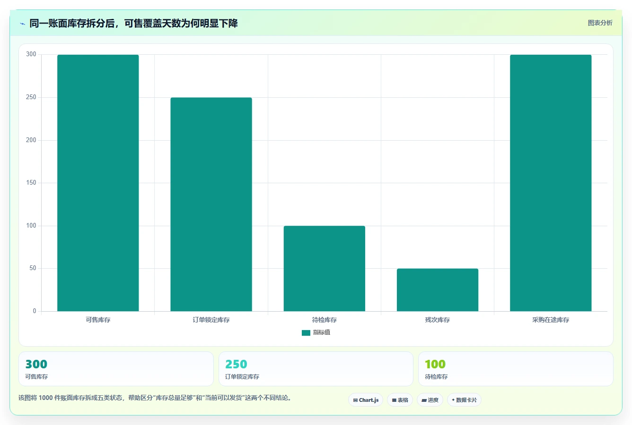
Task: Open the 100 待检库存 data card
Action: pos(516,369)
